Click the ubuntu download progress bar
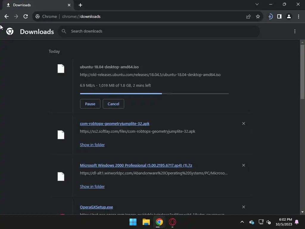305x229 pixels. pos(154,94)
